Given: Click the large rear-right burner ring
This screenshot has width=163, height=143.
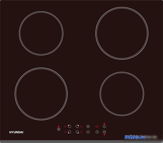Looking at the screenshot, I should point(122,33).
